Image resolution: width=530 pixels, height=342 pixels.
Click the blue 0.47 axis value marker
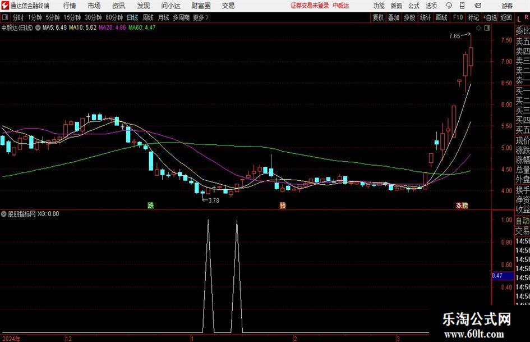[503, 276]
